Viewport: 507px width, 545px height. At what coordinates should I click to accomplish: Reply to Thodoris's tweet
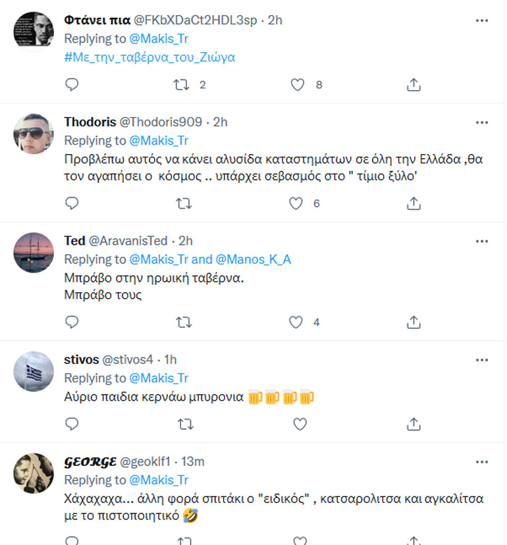72,204
